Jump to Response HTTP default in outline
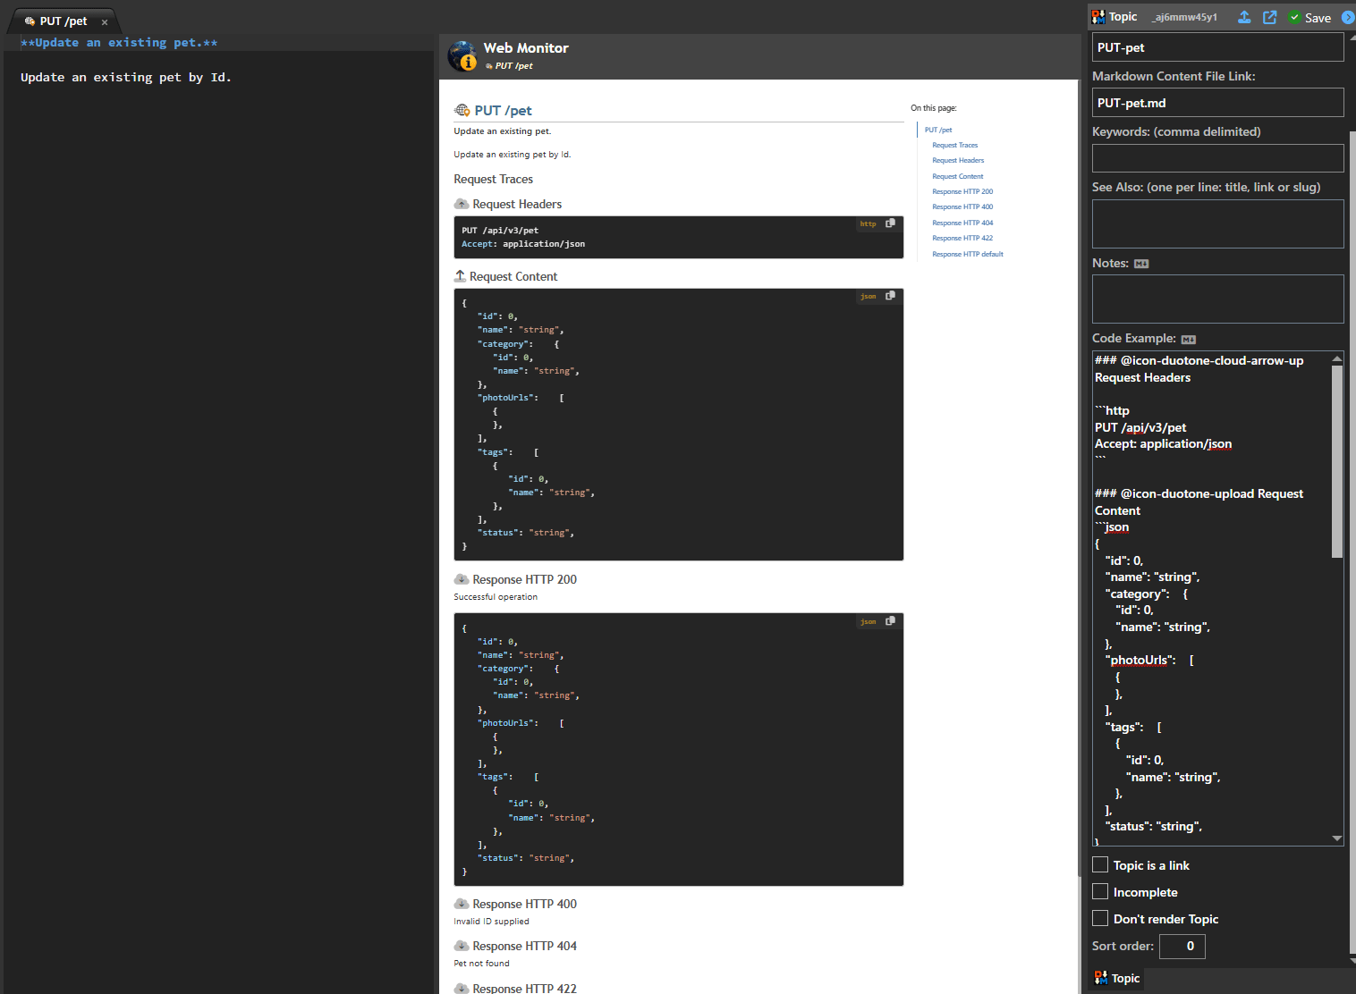Viewport: 1356px width, 994px height. pyautogui.click(x=968, y=254)
